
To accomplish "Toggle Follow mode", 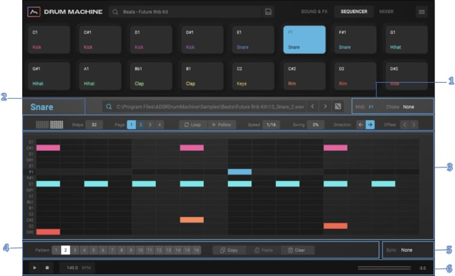I will (222, 125).
